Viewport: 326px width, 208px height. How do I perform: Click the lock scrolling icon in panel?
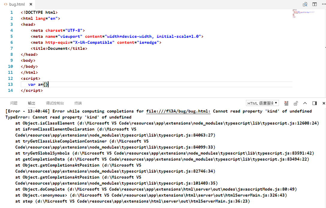(x=296, y=103)
